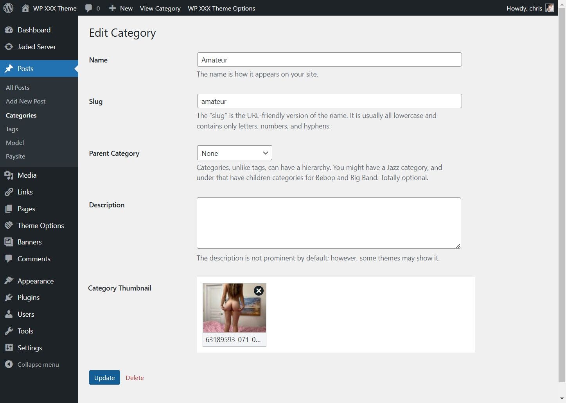Screen dimensions: 566x403
Task: Open the Banners panel icon
Action: click(9, 242)
